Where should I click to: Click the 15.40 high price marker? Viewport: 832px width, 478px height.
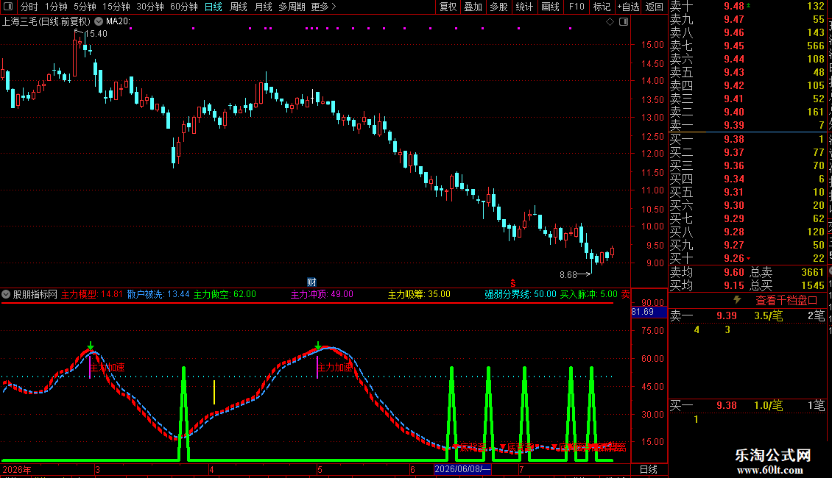click(x=96, y=33)
